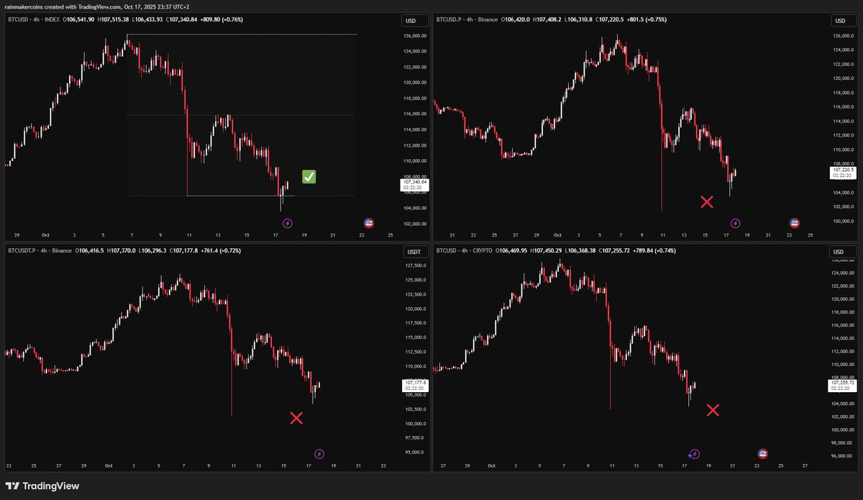863x500 pixels.
Task: Click the lightning icon on BTCUSD.P Binance chart
Action: (735, 223)
